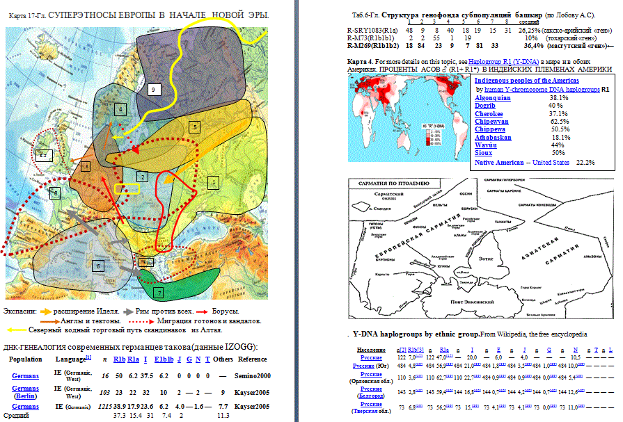Screen dimensions: 623x422
Task: Click the 'Средний' row label in Germans table
Action: (16, 416)
